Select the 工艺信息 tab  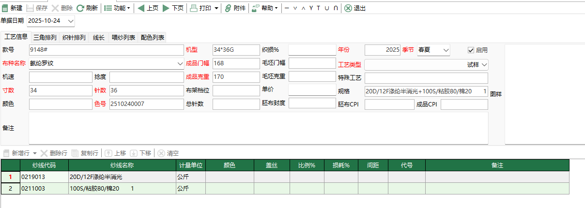coord(16,37)
